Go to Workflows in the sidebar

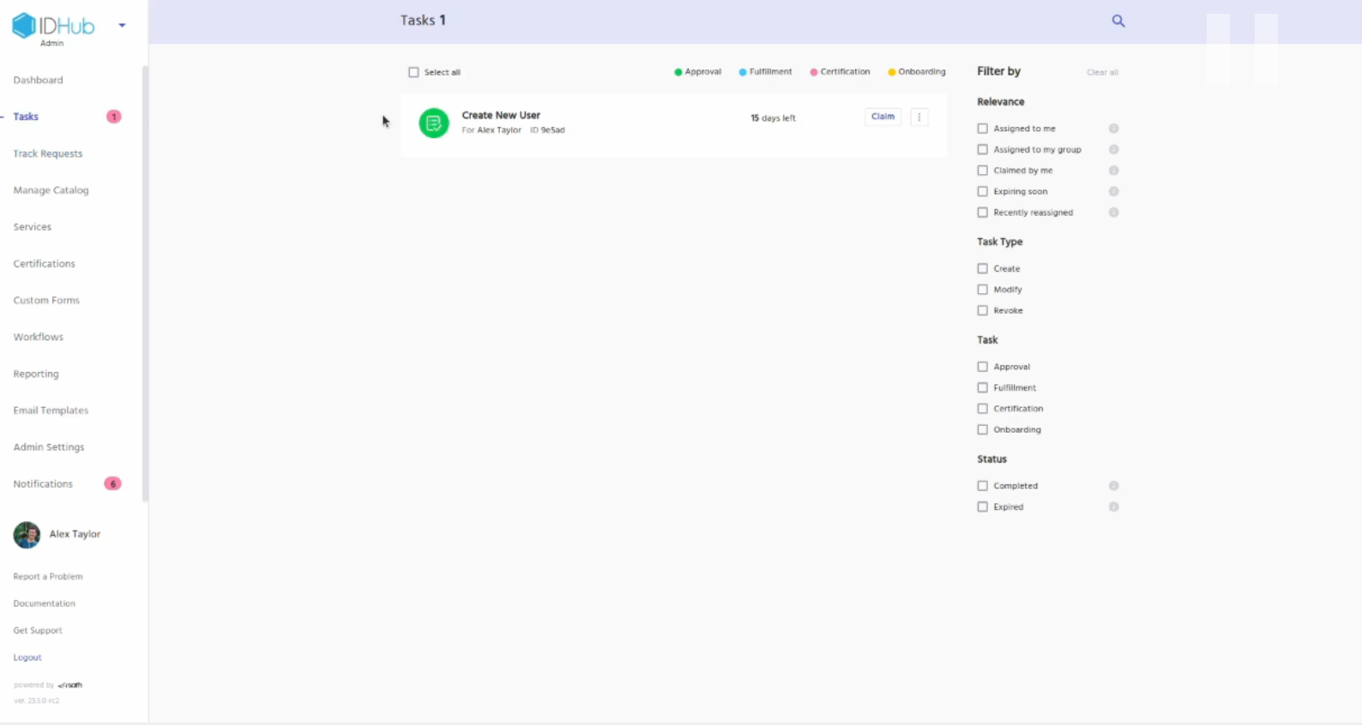[39, 338]
